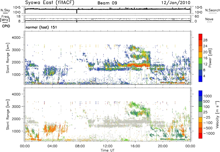Click the date '12/Jan/2010'
220x152 pixels.
176,3
